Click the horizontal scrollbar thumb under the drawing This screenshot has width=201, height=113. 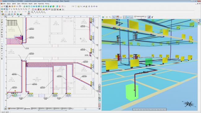pos(85,109)
